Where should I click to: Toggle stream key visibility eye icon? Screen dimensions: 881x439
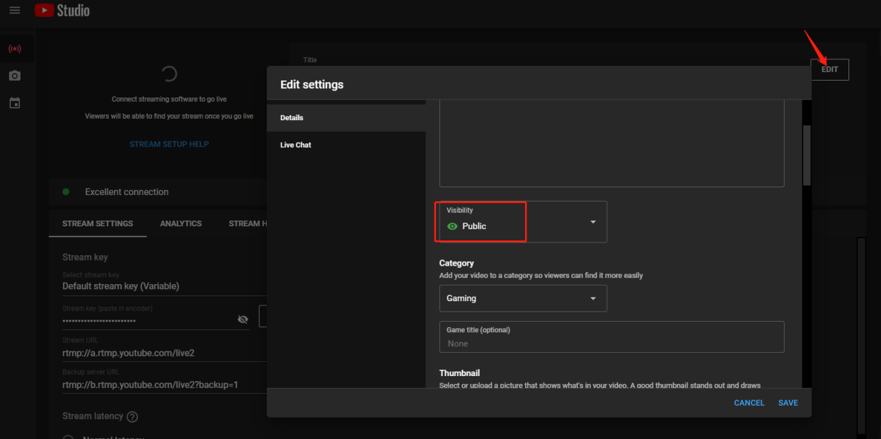(x=243, y=320)
